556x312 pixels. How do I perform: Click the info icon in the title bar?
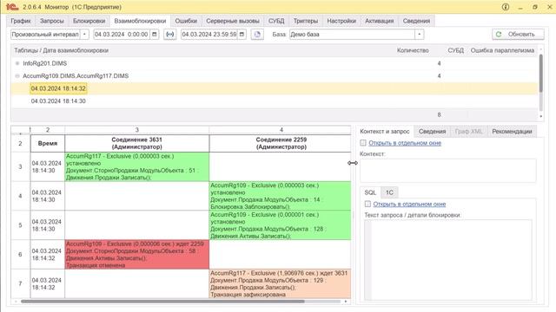tap(506, 7)
